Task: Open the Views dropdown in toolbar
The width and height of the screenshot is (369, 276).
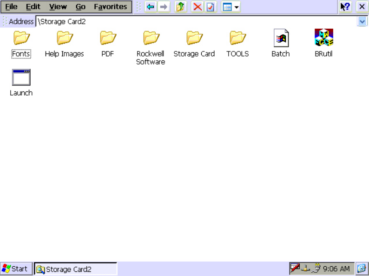Action: point(231,7)
